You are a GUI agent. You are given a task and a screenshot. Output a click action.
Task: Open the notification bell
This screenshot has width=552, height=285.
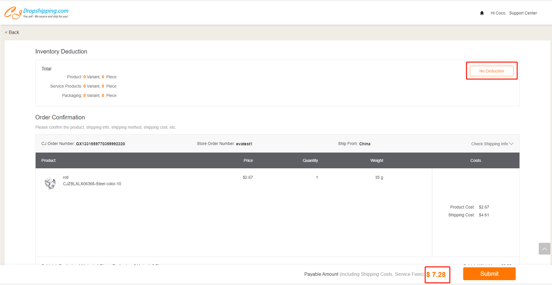pos(482,13)
